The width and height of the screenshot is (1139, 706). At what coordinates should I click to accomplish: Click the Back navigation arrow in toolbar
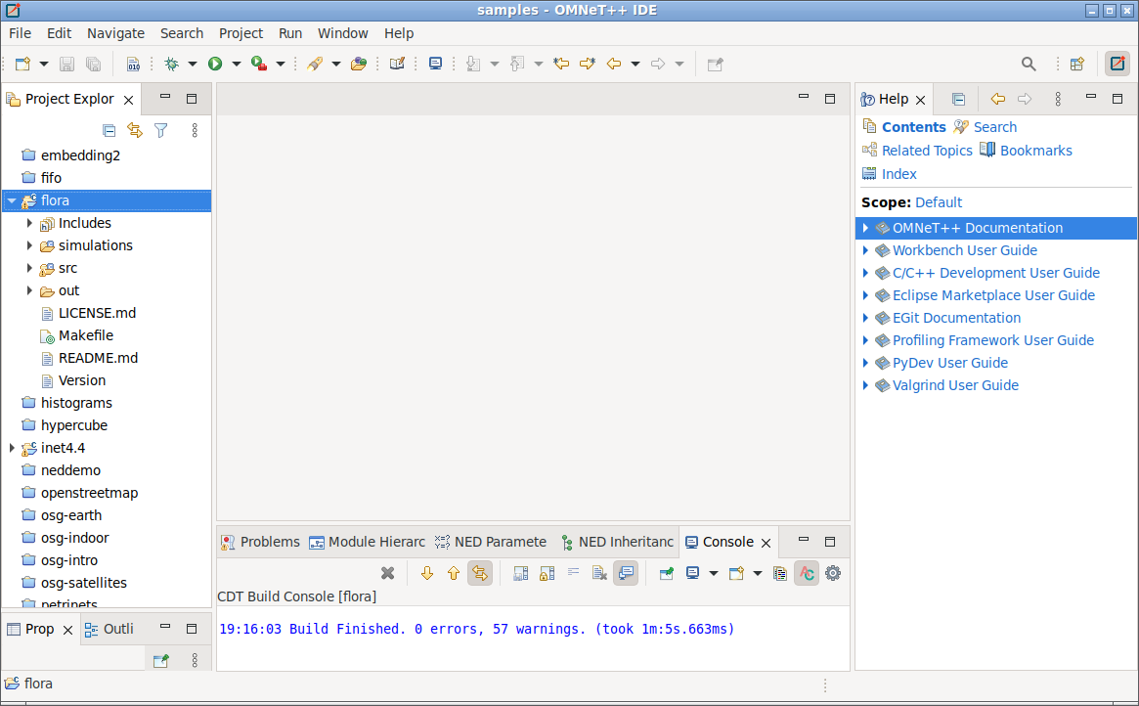614,64
